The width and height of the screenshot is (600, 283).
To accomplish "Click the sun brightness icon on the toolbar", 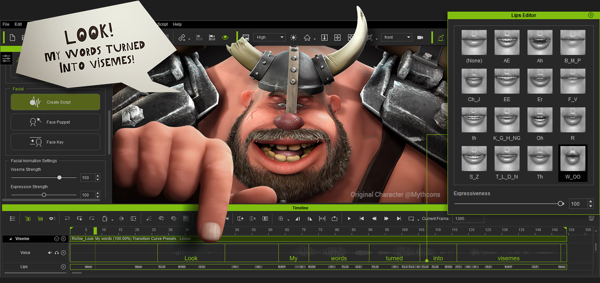I will click(x=293, y=37).
